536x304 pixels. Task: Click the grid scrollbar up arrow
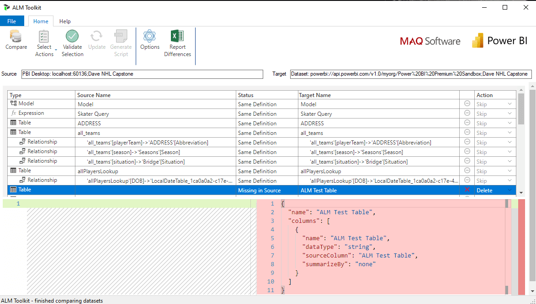521,90
